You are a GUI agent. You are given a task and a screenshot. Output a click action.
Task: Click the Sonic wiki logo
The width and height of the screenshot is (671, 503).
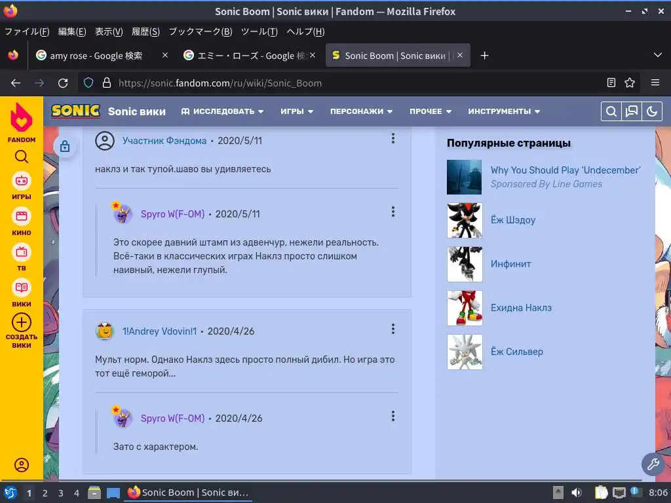76,111
